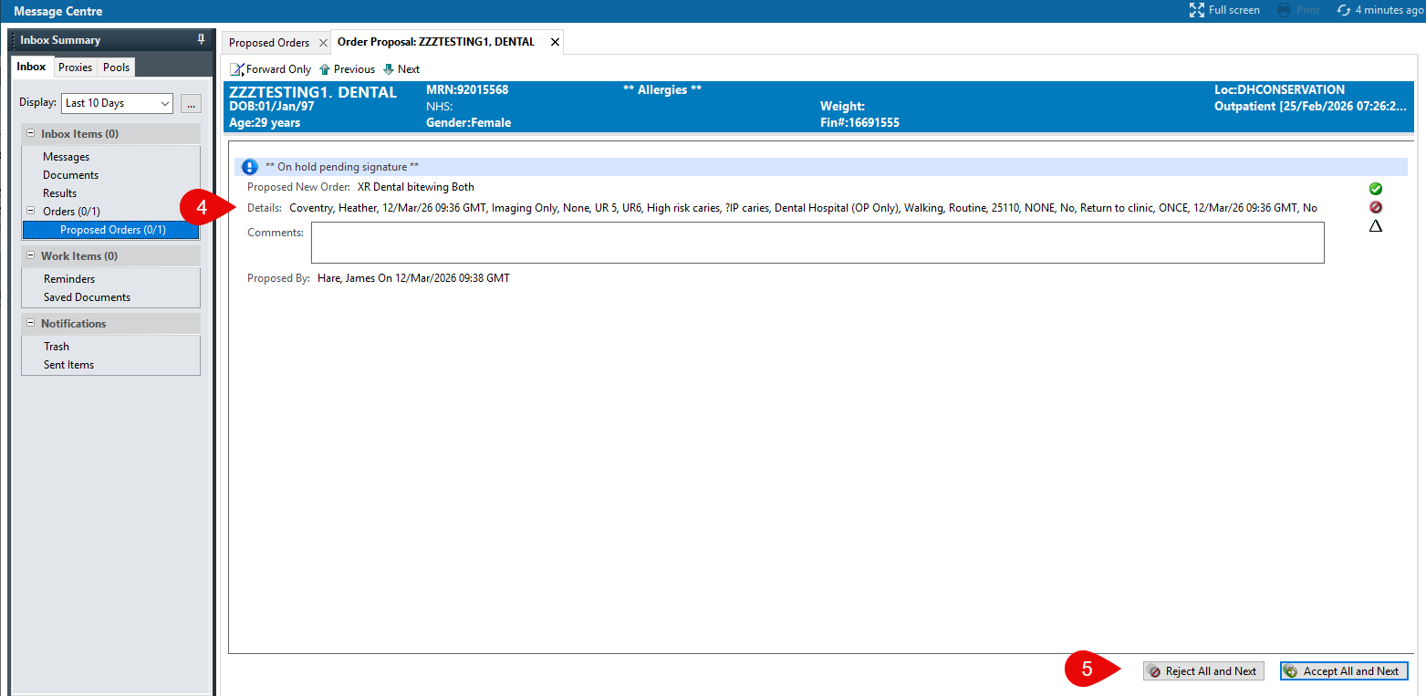Collapse the Inbox Items section
Viewport: 1426px width, 696px height.
pyautogui.click(x=30, y=134)
